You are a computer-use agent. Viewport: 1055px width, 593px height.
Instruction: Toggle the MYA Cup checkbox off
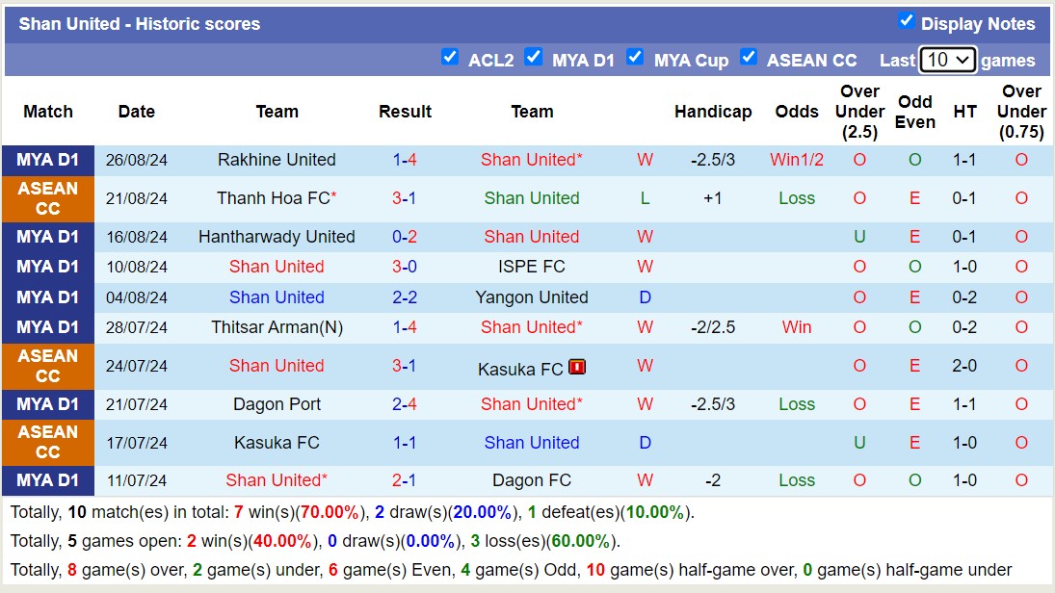coord(636,57)
